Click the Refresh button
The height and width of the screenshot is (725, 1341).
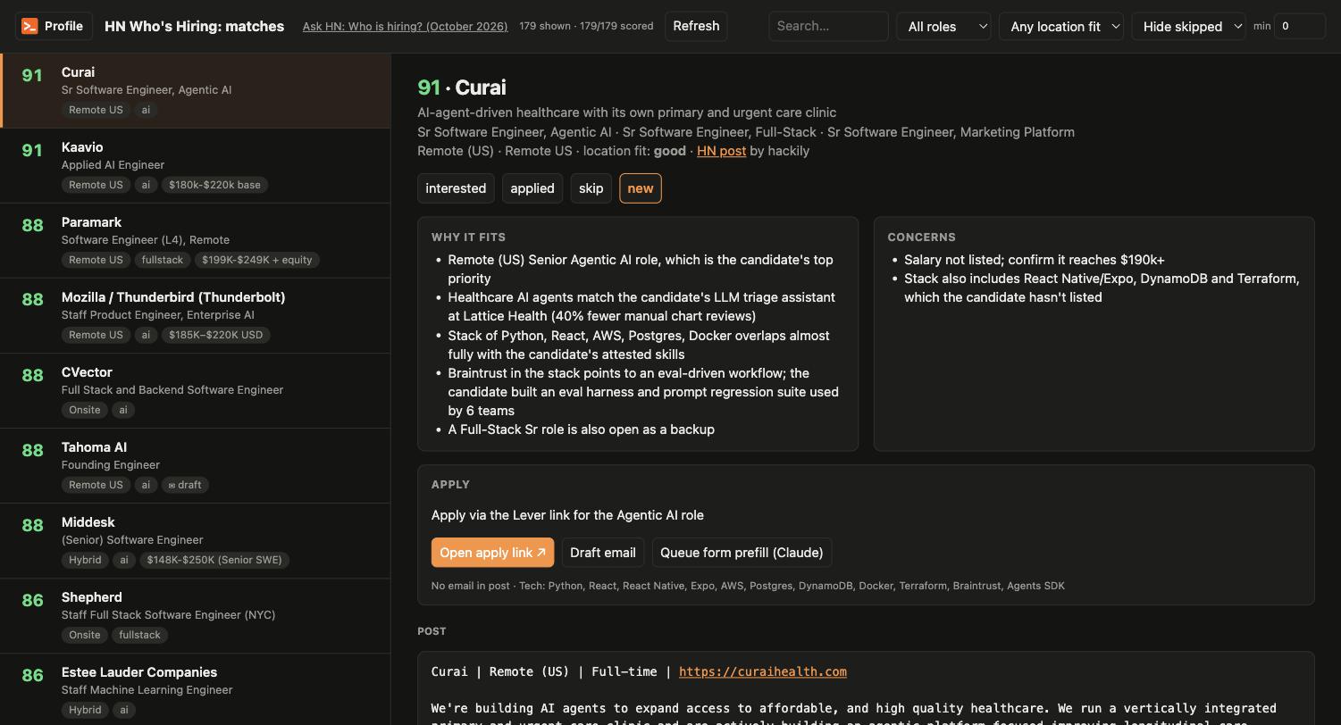[x=696, y=26]
